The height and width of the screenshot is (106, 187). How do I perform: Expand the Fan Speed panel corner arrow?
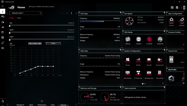coord(164,13)
